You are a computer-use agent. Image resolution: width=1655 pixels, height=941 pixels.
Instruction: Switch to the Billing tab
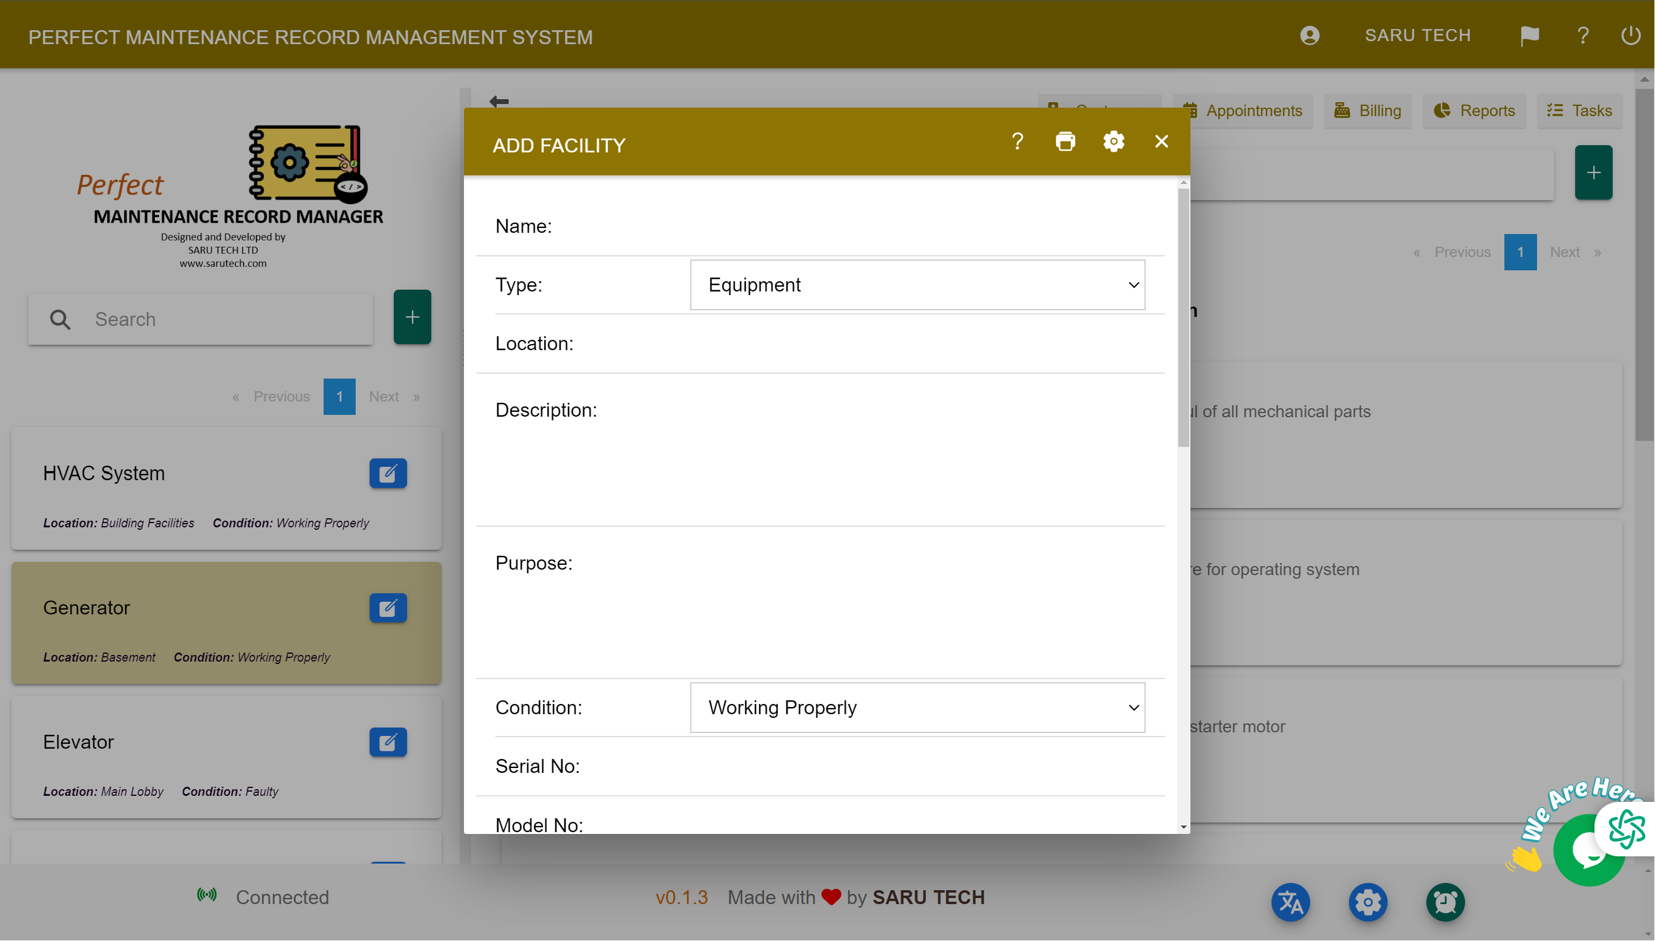[x=1368, y=111]
